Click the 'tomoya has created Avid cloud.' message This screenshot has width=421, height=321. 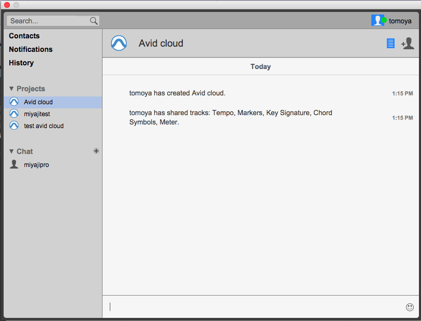pyautogui.click(x=177, y=93)
